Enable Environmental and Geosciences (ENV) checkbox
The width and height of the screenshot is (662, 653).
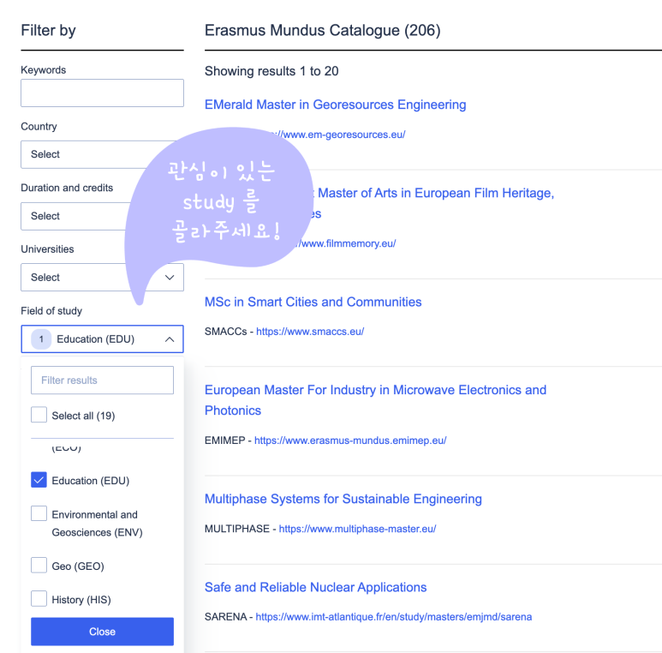pyautogui.click(x=39, y=513)
